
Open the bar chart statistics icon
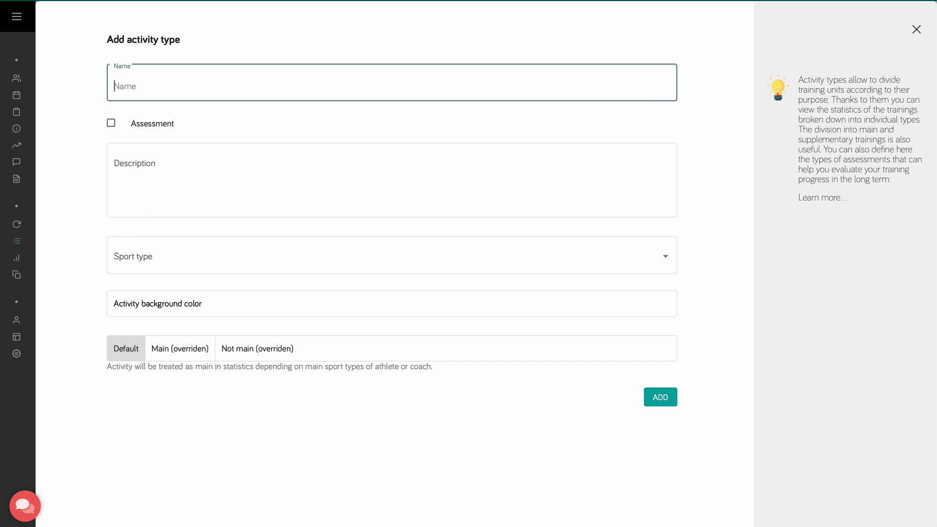point(16,257)
